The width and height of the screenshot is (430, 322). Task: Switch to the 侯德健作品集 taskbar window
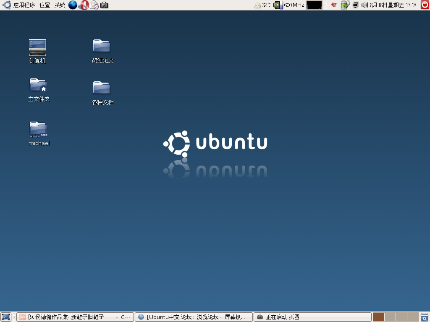tap(75, 317)
